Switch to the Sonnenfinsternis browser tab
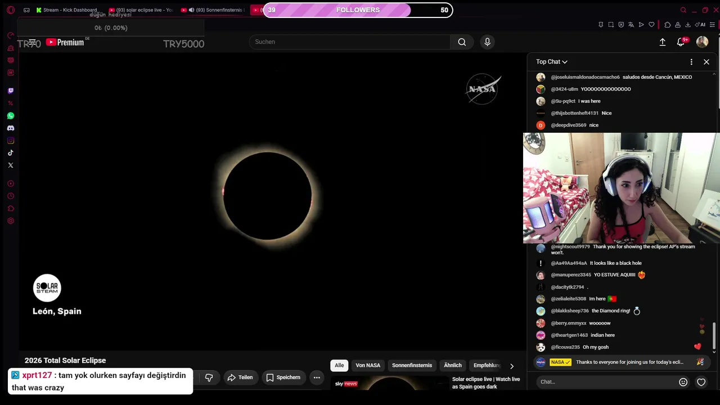 click(x=212, y=10)
